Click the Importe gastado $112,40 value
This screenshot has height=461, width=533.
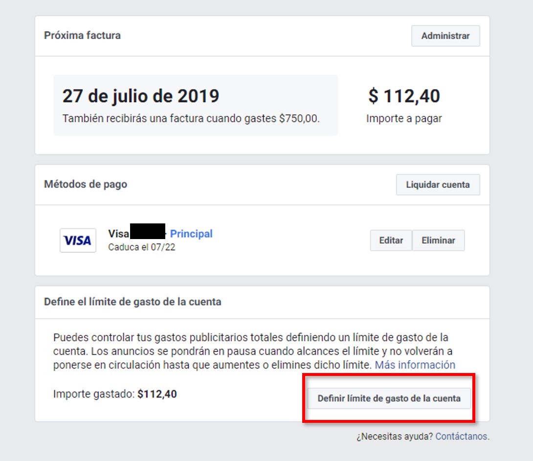[x=157, y=394]
